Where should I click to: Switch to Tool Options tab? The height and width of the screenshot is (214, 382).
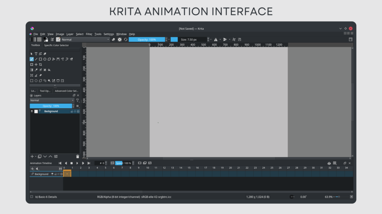click(x=45, y=91)
